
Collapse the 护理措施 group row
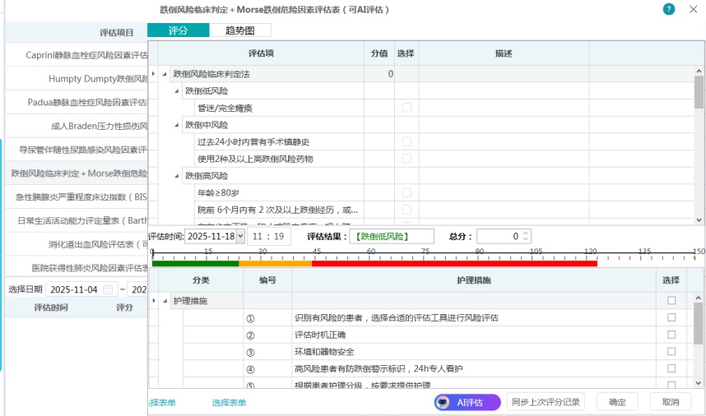point(165,301)
